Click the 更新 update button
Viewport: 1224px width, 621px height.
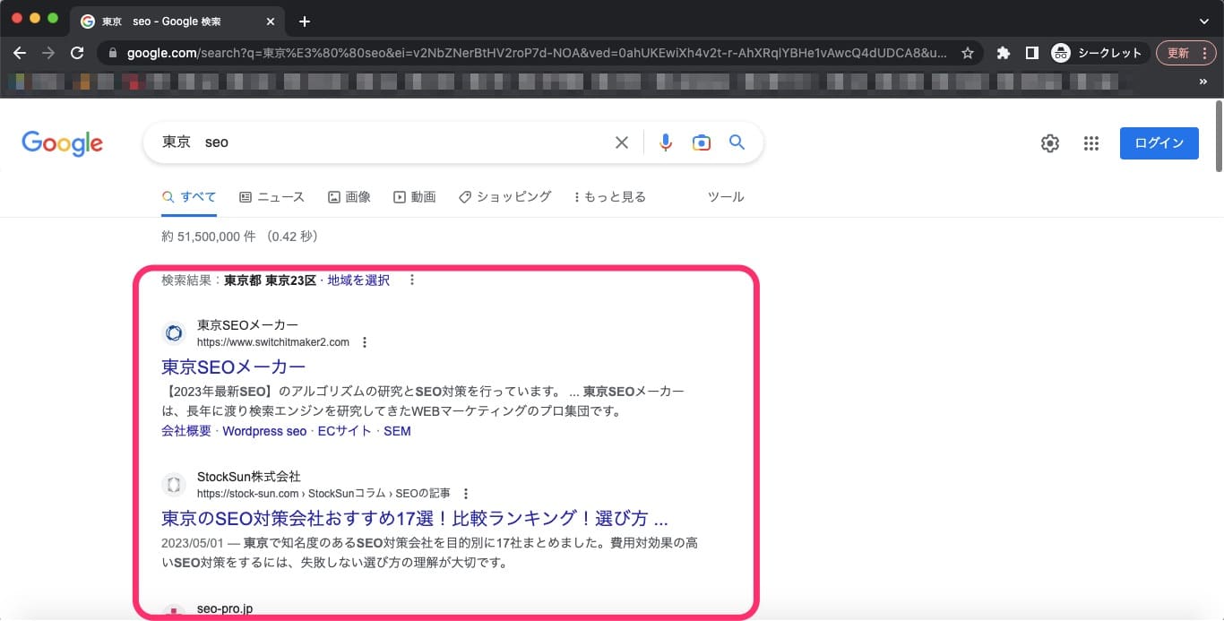[x=1187, y=53]
